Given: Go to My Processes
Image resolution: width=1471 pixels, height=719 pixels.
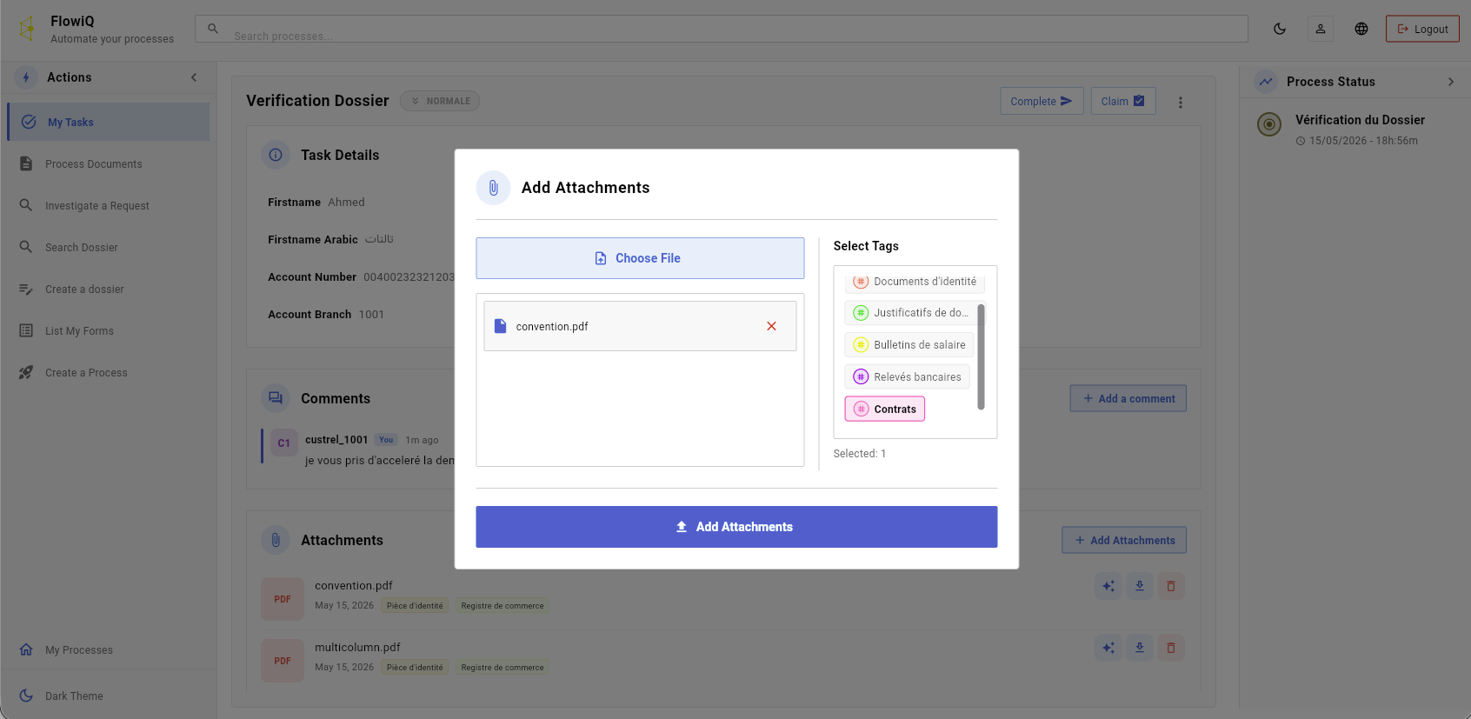Looking at the screenshot, I should coord(109,649).
